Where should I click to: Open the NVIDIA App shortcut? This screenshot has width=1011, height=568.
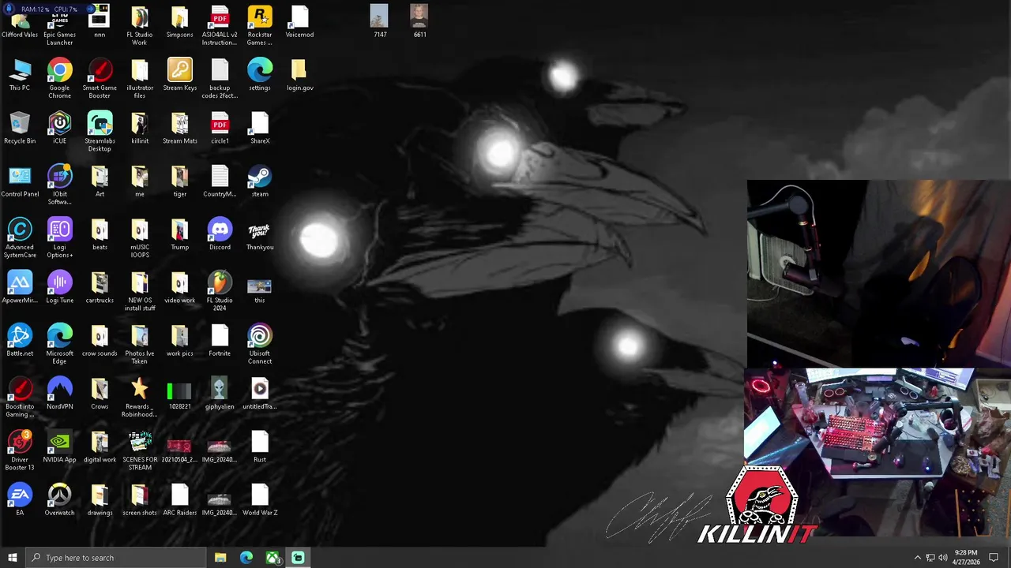tap(59, 447)
